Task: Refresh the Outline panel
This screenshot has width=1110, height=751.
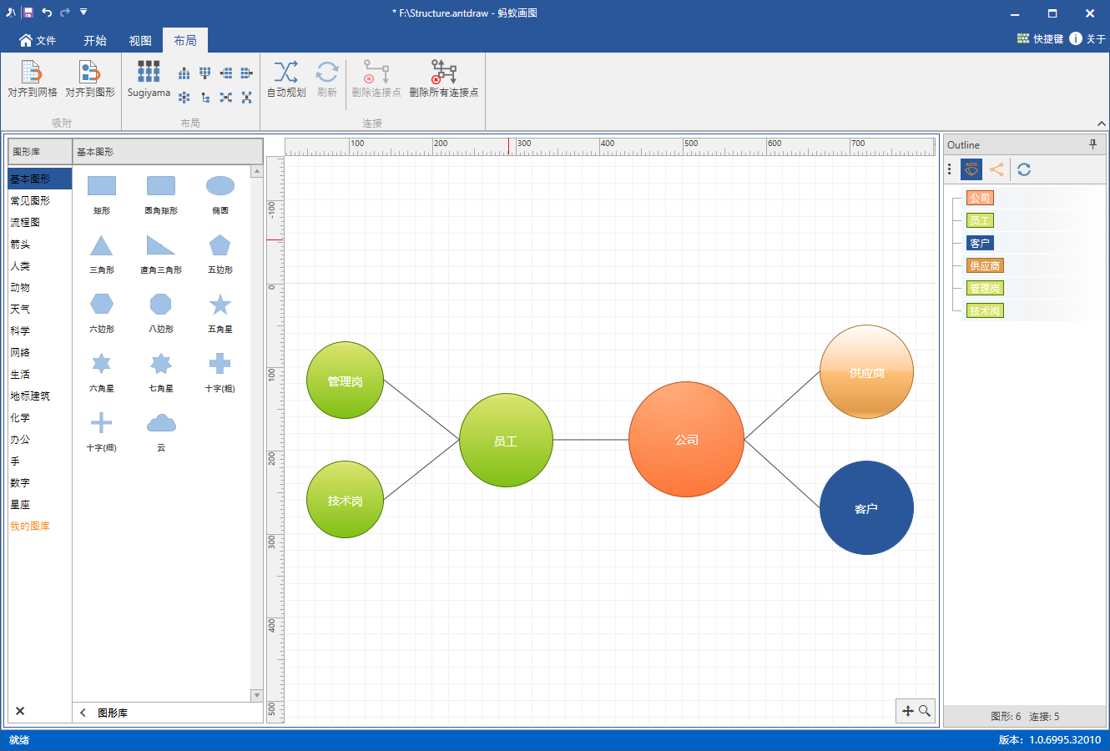Action: point(1024,169)
